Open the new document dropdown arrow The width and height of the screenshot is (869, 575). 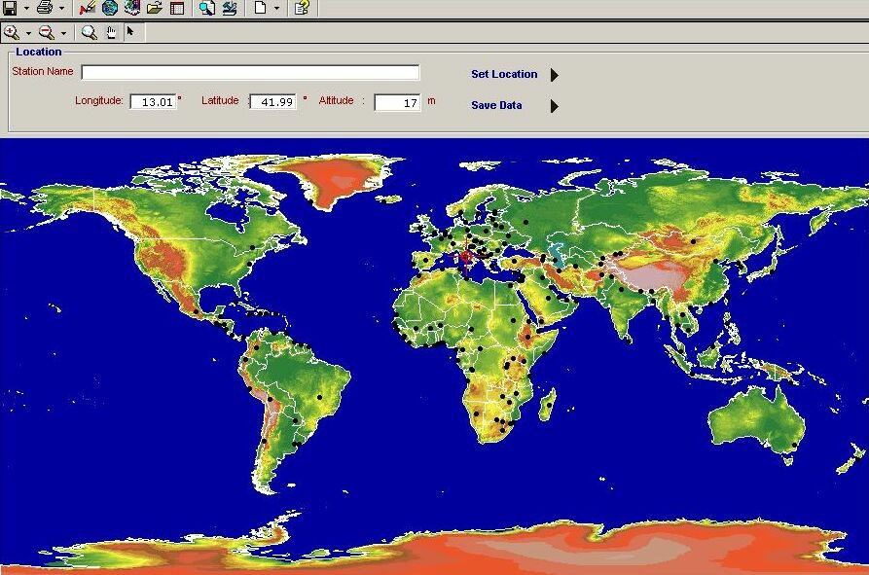[275, 10]
